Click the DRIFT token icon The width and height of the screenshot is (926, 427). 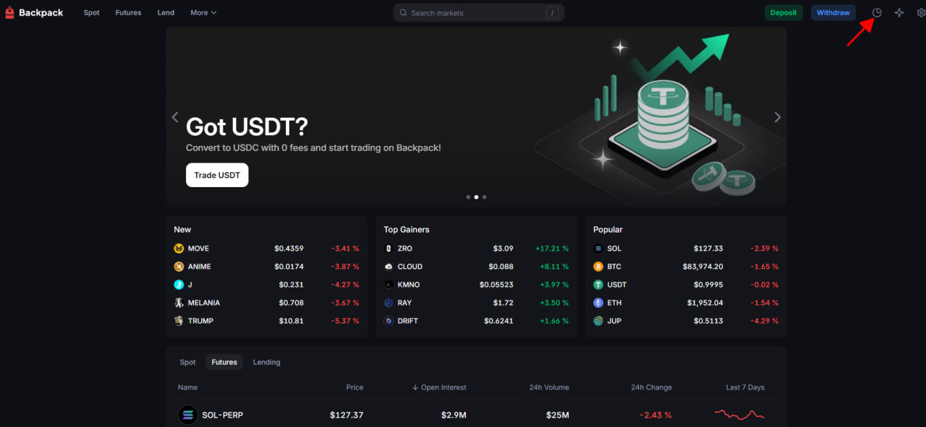tap(388, 321)
